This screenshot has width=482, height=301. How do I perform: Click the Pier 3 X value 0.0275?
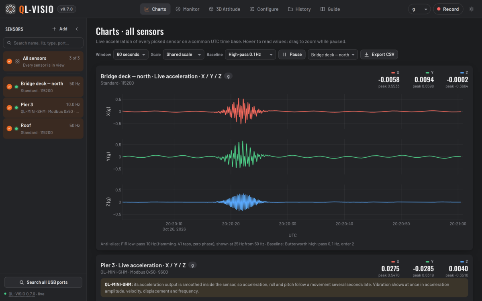tap(390, 269)
